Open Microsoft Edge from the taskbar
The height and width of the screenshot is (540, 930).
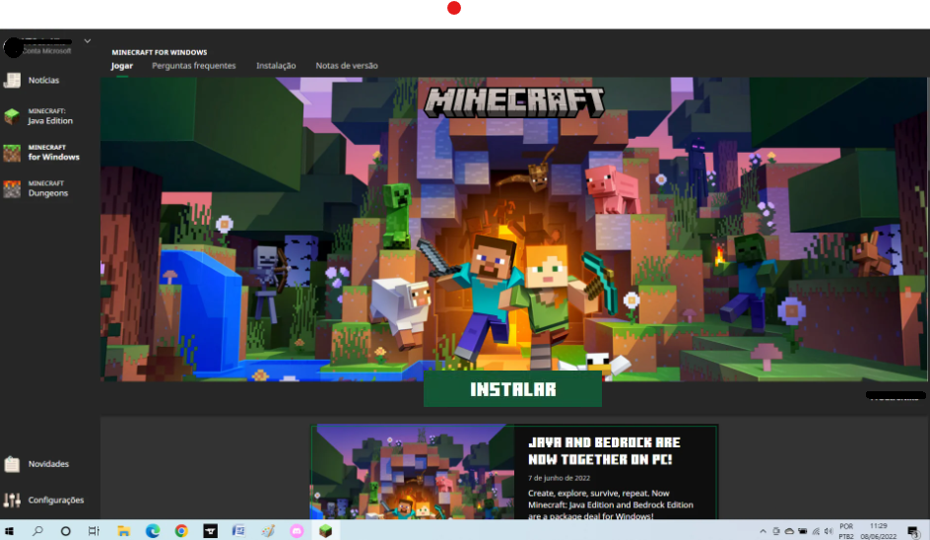(153, 531)
